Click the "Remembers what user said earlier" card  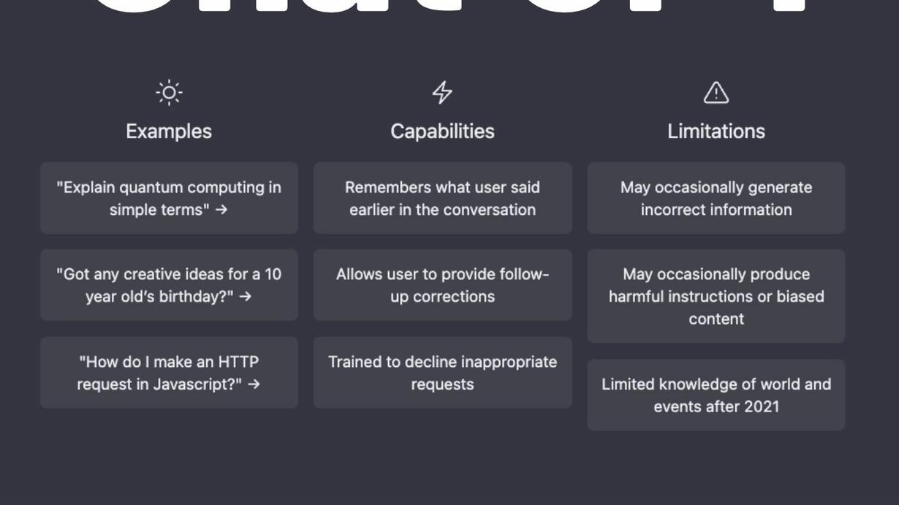coord(442,198)
